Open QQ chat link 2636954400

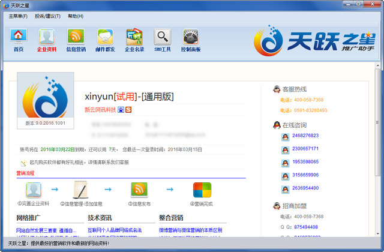click(x=305, y=188)
